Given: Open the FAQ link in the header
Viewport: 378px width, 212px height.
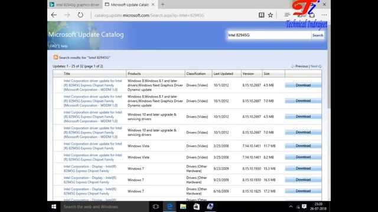Looking at the screenshot, I should tap(54, 46).
